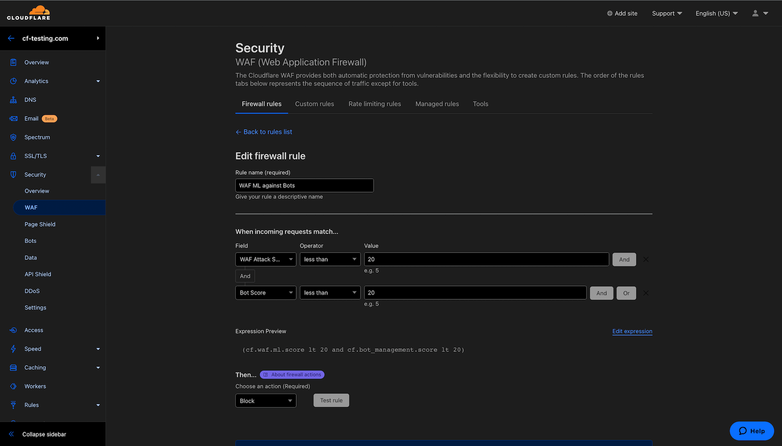Switch to the Custom rules tab
Viewport: 782px width, 446px height.
point(315,104)
